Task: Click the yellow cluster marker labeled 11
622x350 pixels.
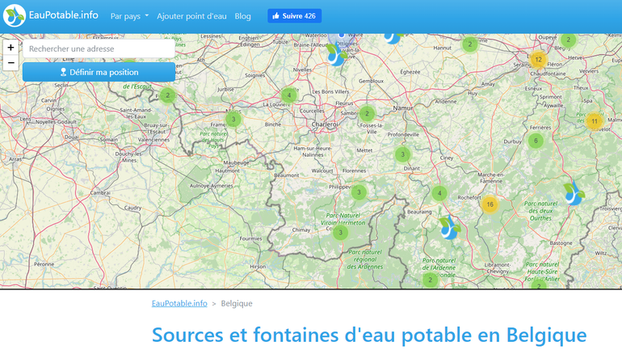Action: pyautogui.click(x=595, y=122)
